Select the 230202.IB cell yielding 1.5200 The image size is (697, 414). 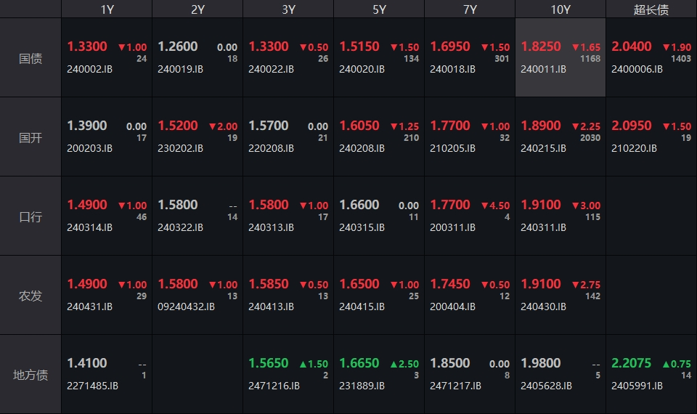(x=197, y=137)
